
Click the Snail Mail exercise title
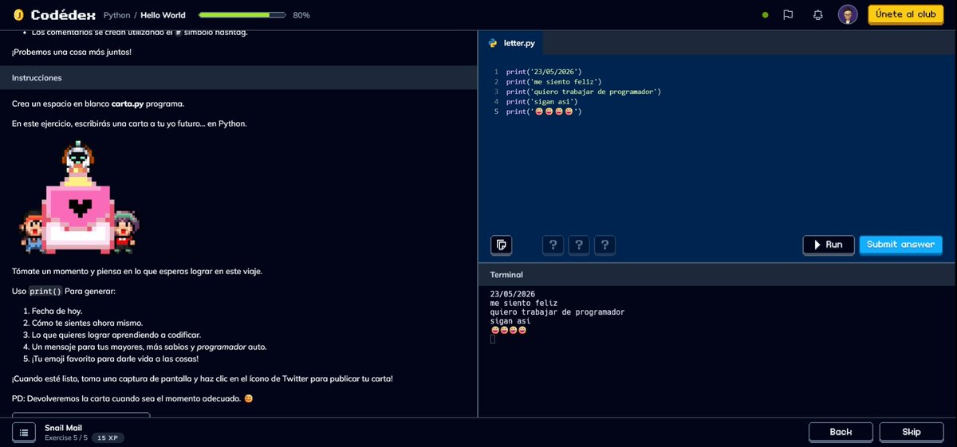pos(63,428)
